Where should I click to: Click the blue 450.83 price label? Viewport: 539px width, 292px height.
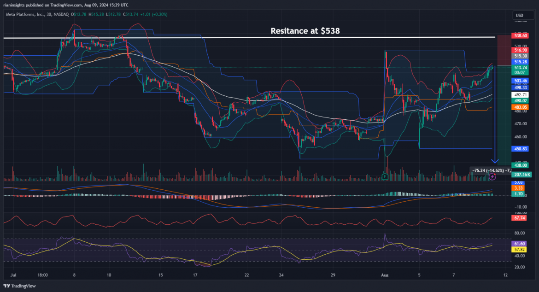click(x=520, y=149)
